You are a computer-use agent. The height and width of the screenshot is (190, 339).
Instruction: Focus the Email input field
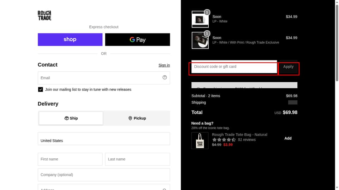tap(104, 78)
